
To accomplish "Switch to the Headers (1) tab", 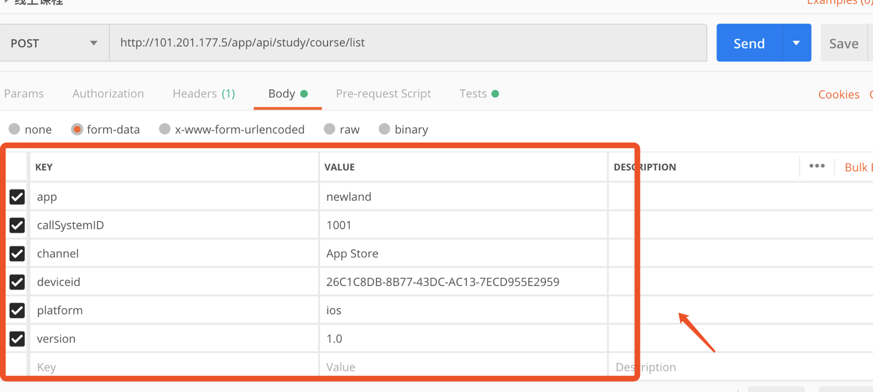I will pos(204,94).
